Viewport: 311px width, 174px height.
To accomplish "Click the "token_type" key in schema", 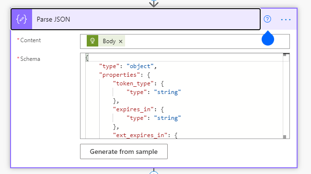I will [133, 83].
